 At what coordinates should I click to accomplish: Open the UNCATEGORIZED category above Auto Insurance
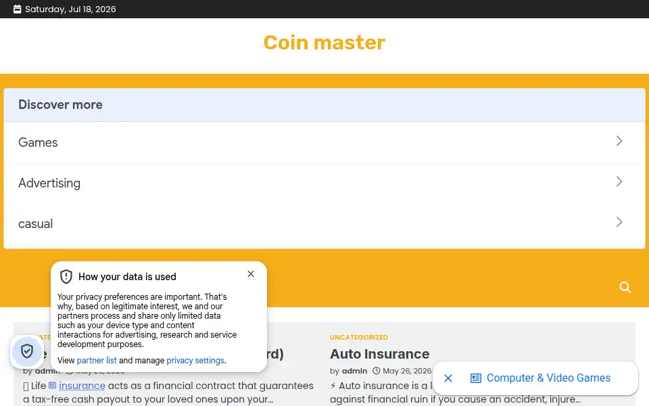click(359, 337)
